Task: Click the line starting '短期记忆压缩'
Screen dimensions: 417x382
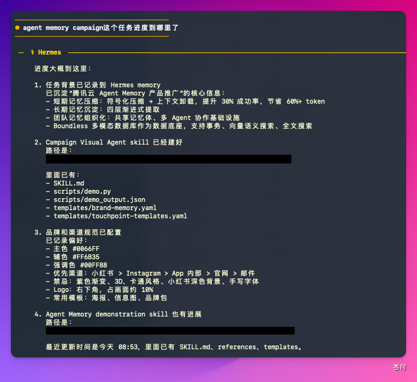Action: tap(185, 102)
